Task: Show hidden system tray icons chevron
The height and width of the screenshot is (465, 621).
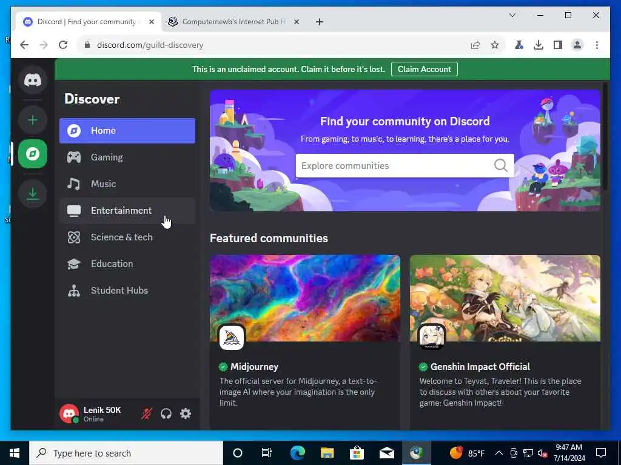Action: (x=499, y=453)
